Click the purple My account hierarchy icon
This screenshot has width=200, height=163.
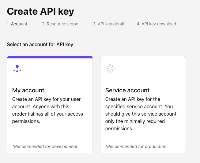[x=17, y=69]
